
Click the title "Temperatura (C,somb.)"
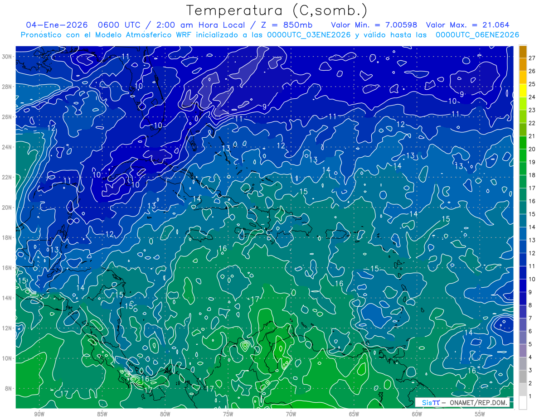pyautogui.click(x=277, y=10)
